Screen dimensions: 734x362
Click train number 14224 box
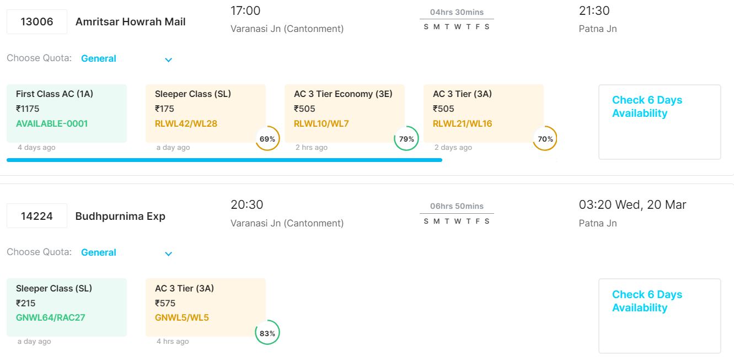click(x=37, y=216)
